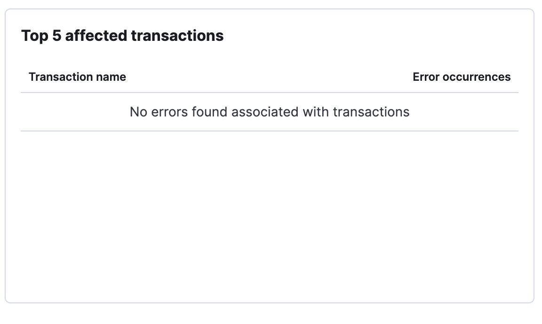Screen dimensions: 542x324
Task: Click the heading Top 5 affected transactions
Action: 123,35
